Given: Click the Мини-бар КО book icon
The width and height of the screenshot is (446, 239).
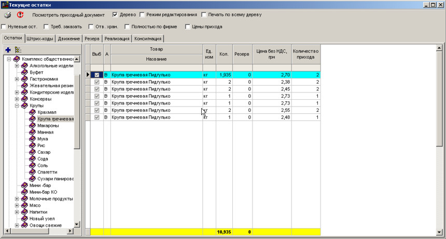Looking at the screenshot, I should [24, 192].
